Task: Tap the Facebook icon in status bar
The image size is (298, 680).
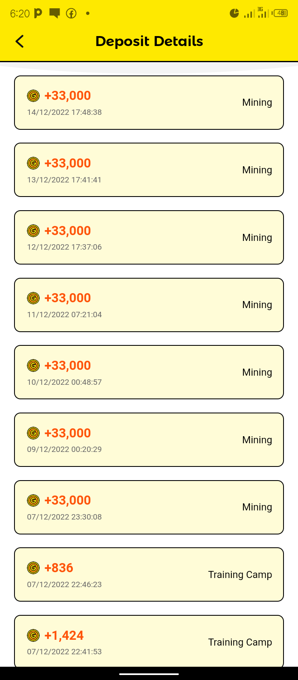Action: pos(71,14)
